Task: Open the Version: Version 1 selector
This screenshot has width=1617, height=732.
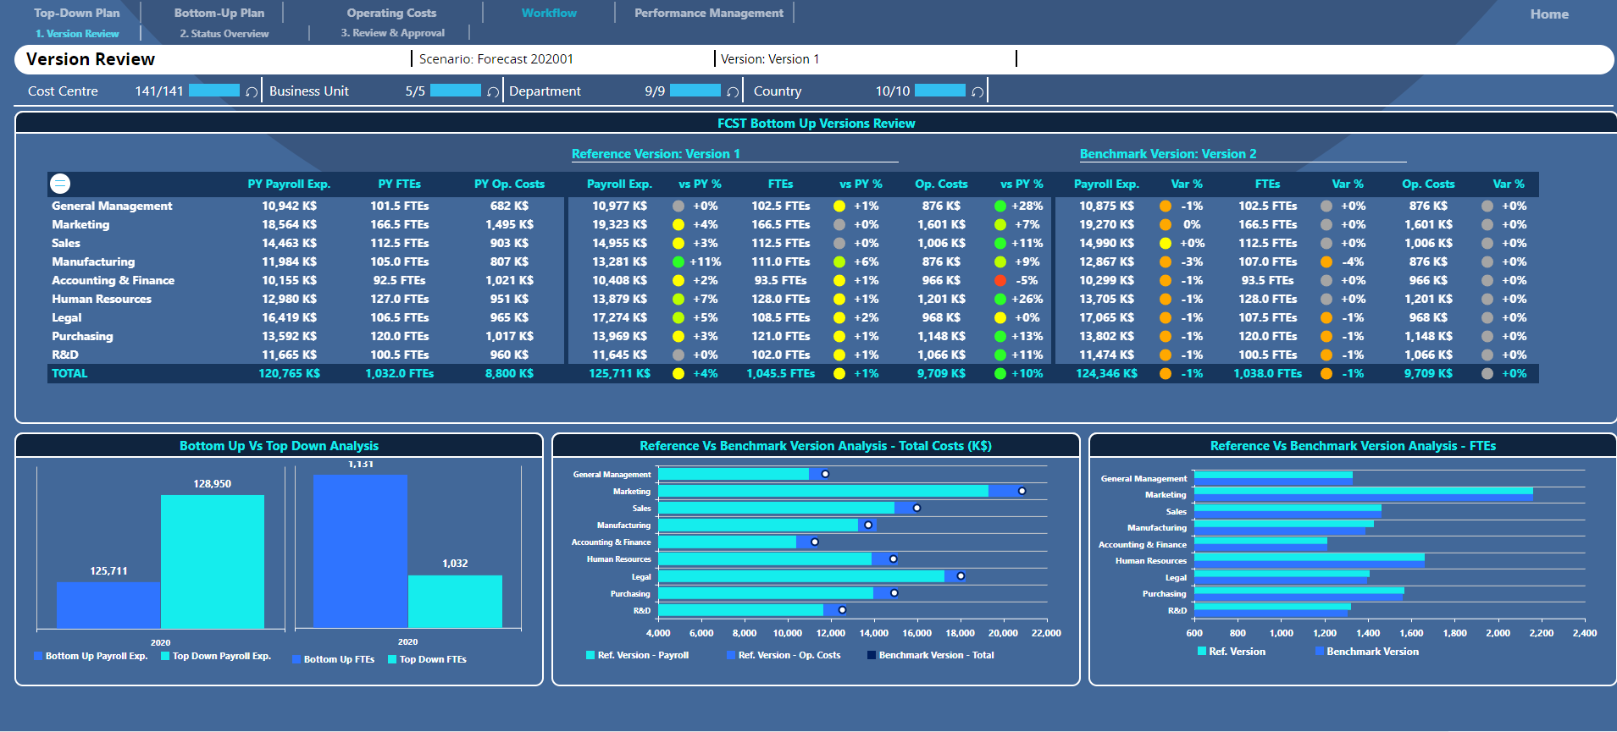Action: click(x=769, y=59)
